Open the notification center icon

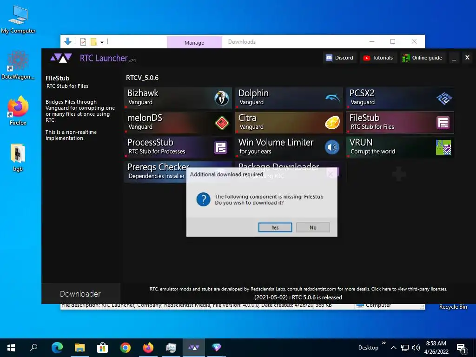(461, 348)
